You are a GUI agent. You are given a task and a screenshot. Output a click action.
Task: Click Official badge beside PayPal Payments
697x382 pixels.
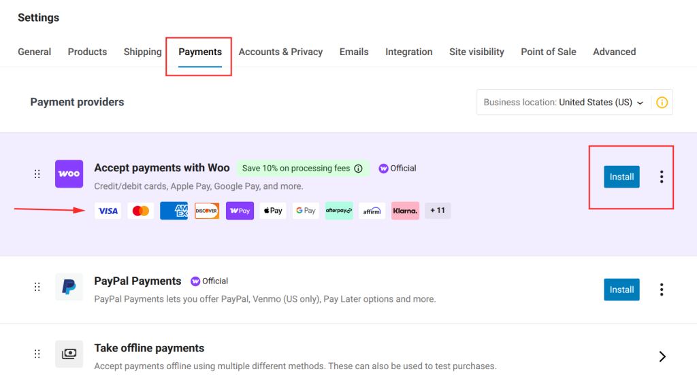point(209,281)
